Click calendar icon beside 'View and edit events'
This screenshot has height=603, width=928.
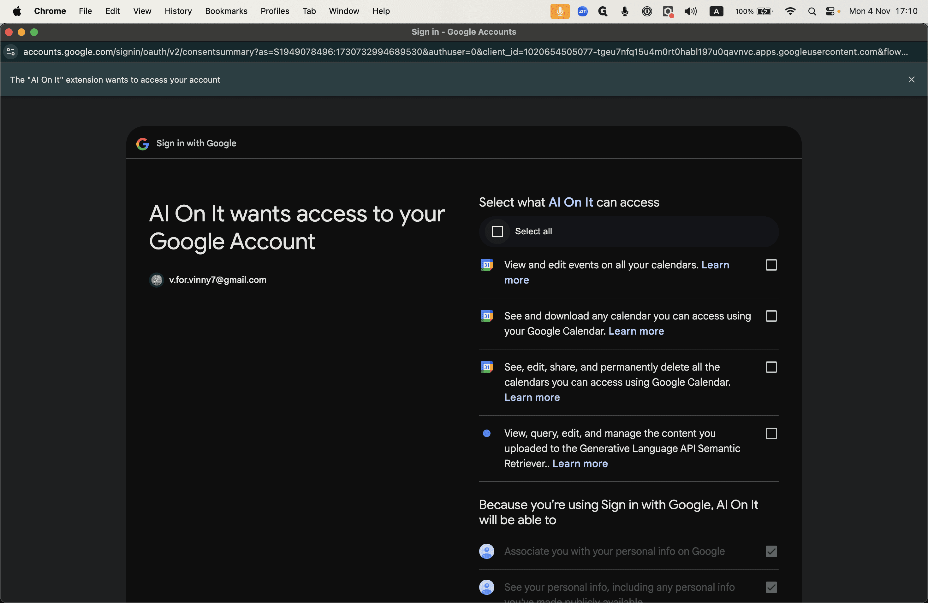(487, 265)
